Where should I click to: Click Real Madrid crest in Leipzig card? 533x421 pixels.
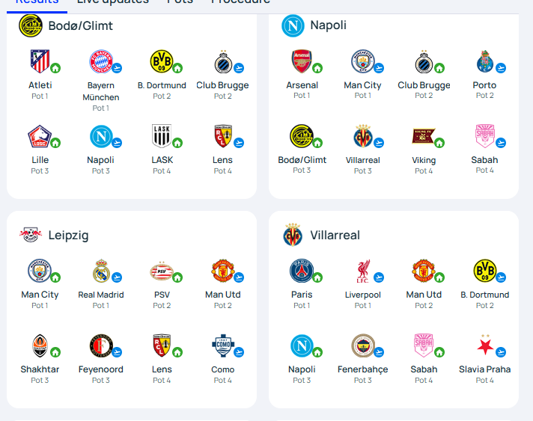(x=101, y=271)
